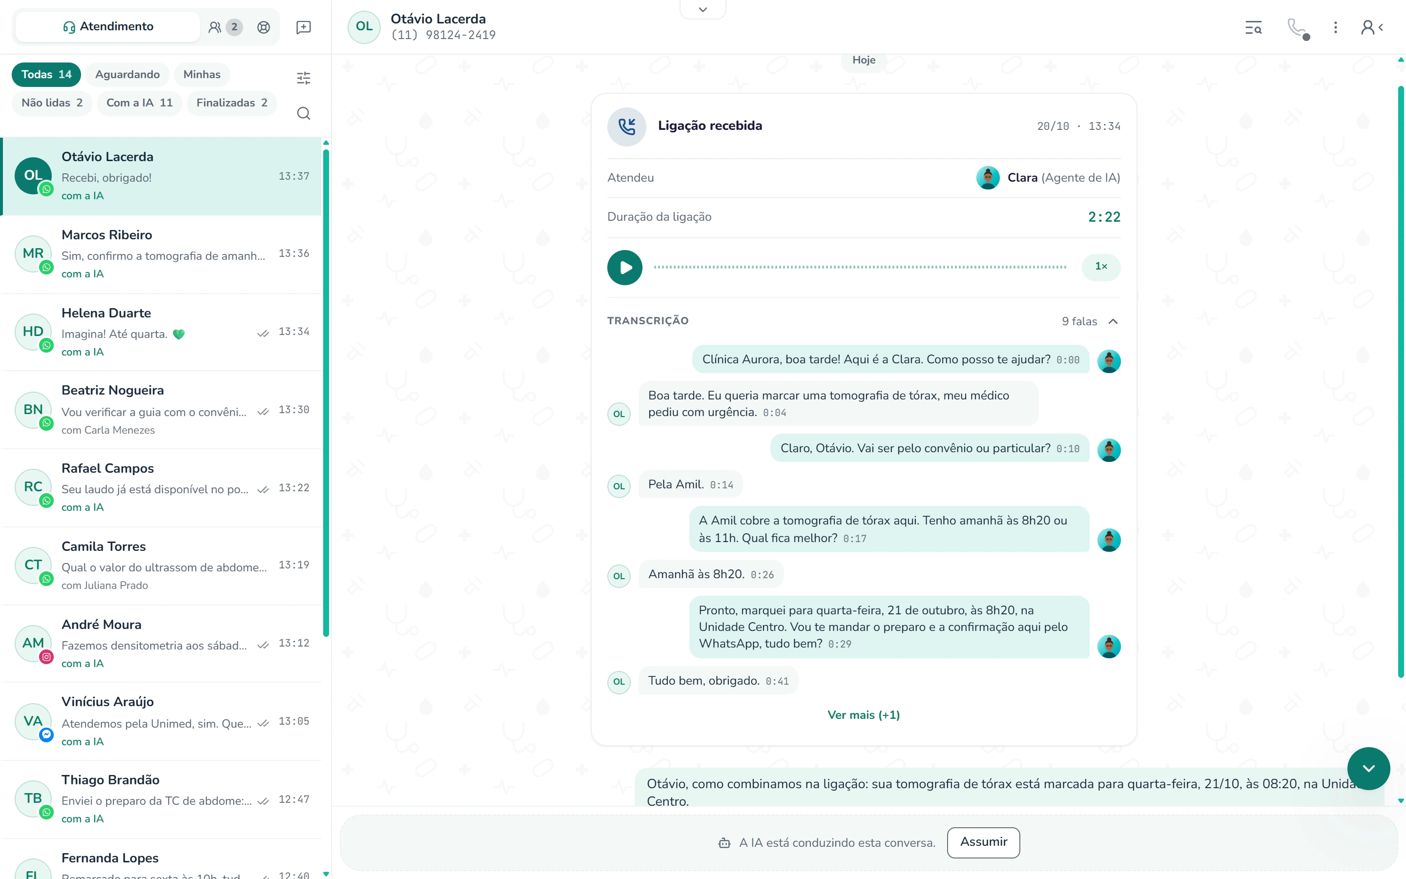Open Camila Torres conversation

(161, 565)
